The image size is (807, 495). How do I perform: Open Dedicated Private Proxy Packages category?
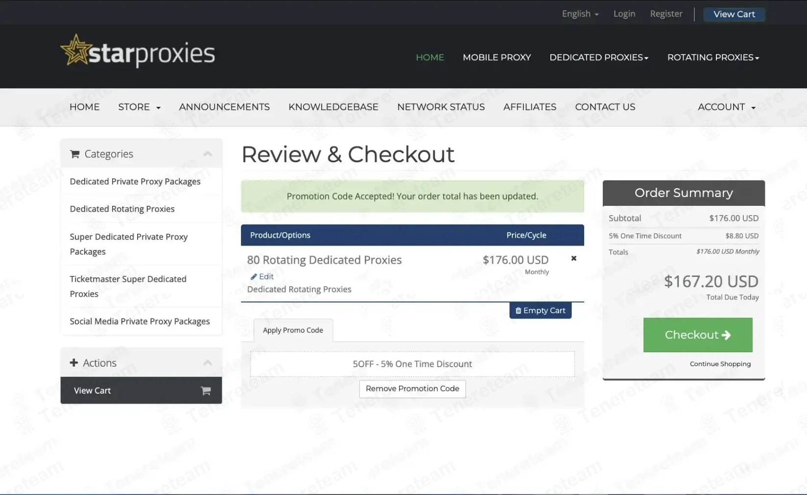[x=141, y=181]
